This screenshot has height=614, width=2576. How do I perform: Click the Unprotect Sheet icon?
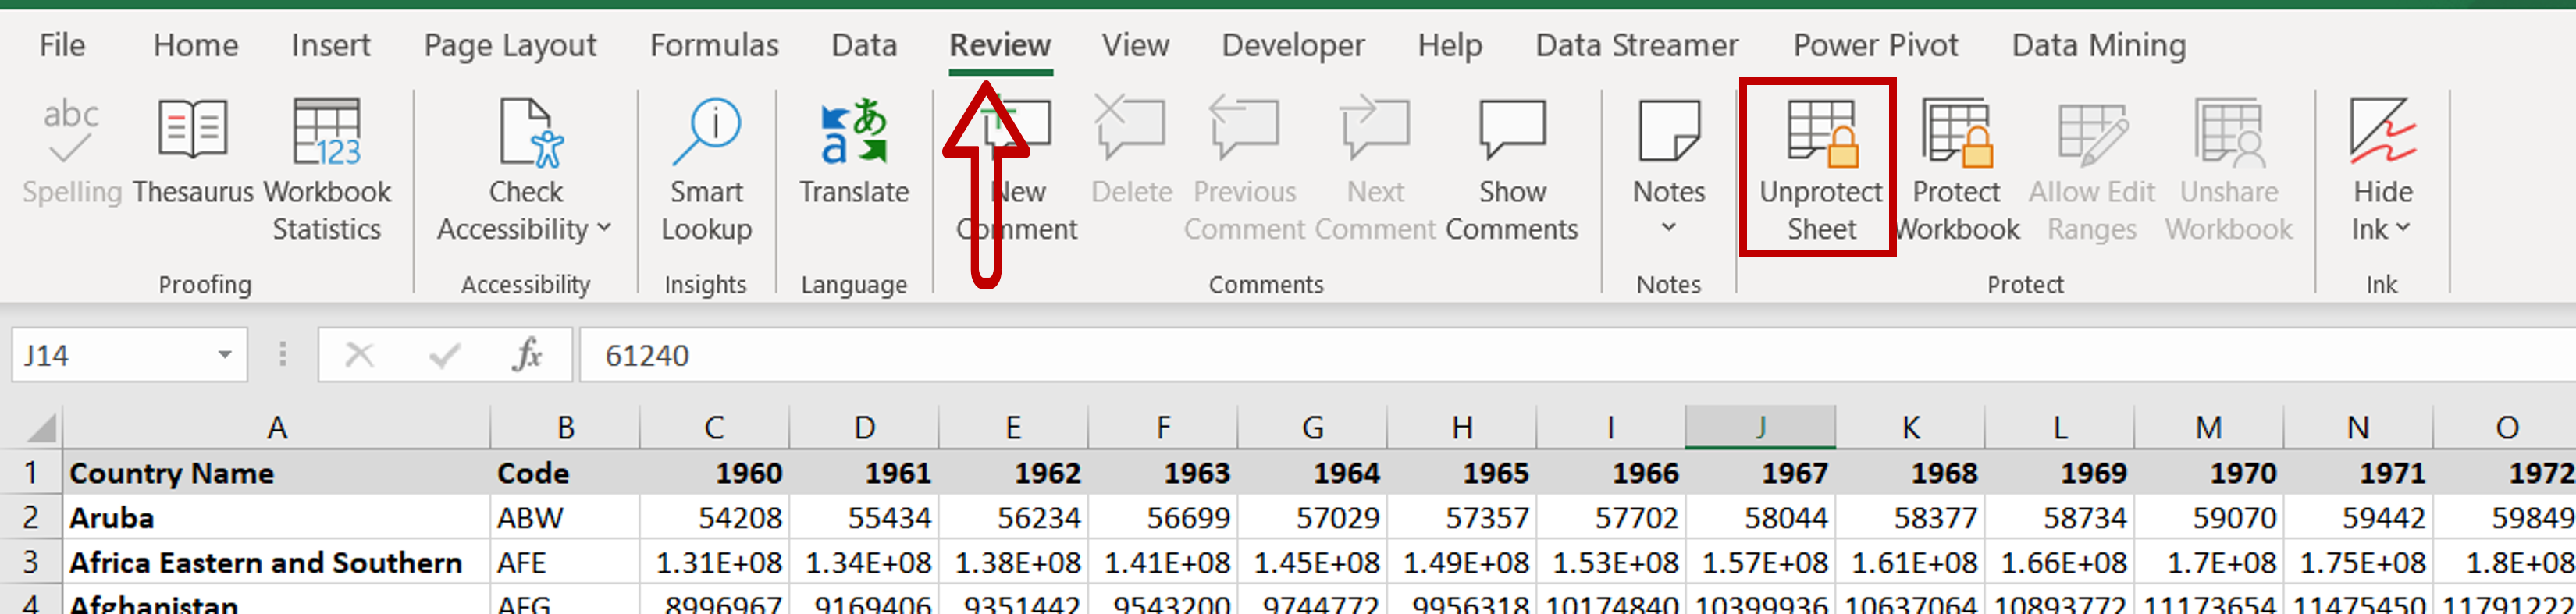point(1822,132)
